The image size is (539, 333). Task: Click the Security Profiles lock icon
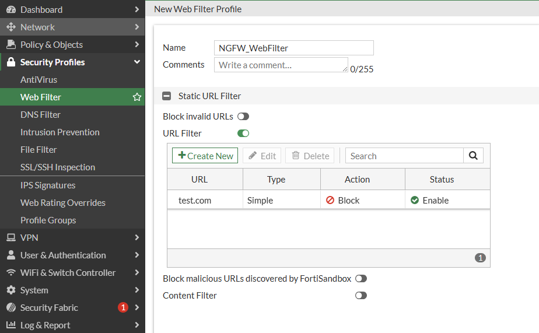coord(11,62)
